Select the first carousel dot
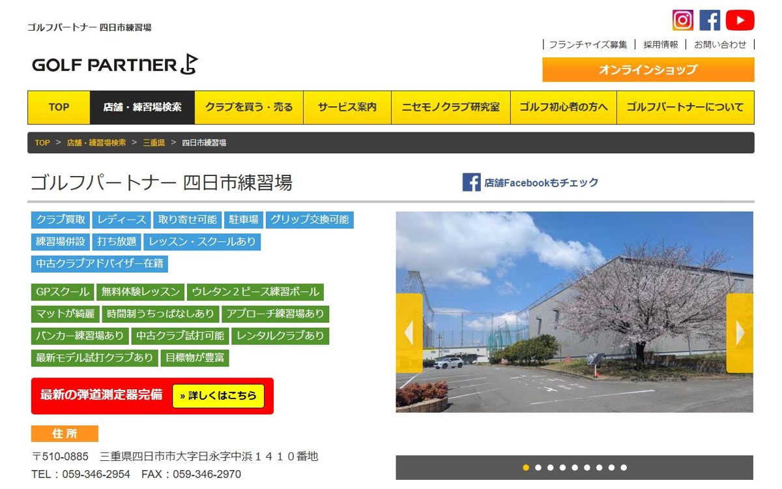 (x=526, y=467)
